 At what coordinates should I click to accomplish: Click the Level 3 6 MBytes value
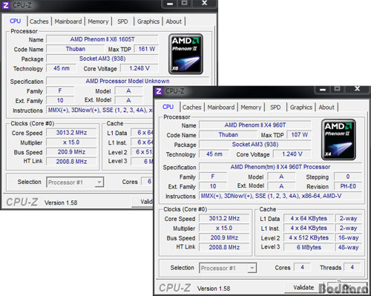pos(309,247)
